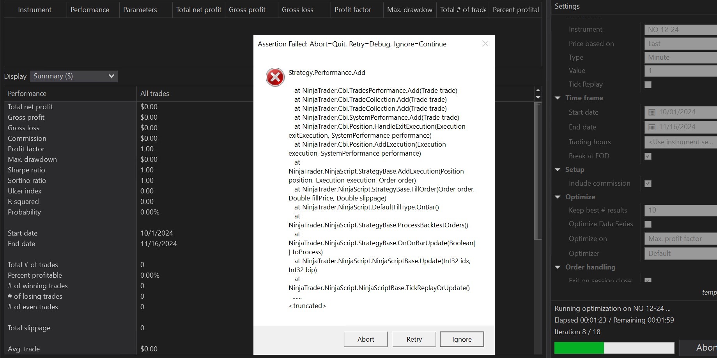Click the Keep best # results field

(x=681, y=211)
